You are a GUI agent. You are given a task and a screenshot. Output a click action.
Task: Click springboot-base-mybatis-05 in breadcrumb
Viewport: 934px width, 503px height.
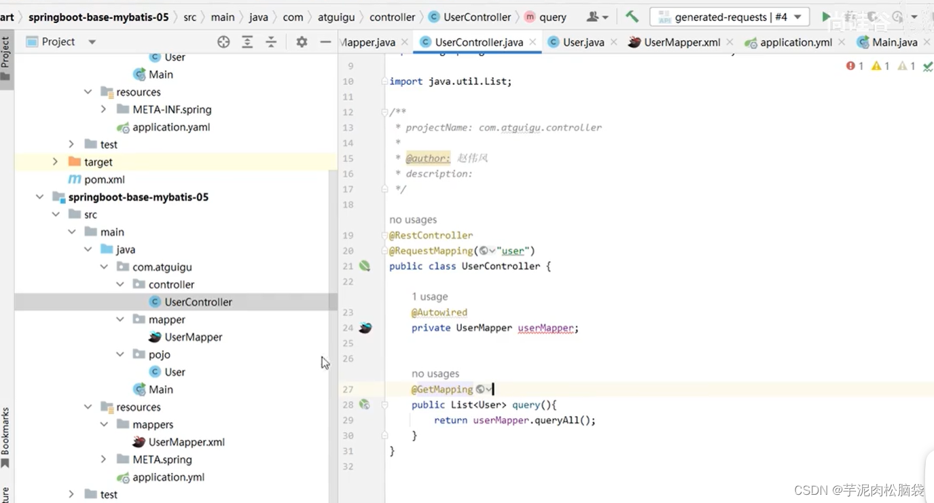pos(98,17)
